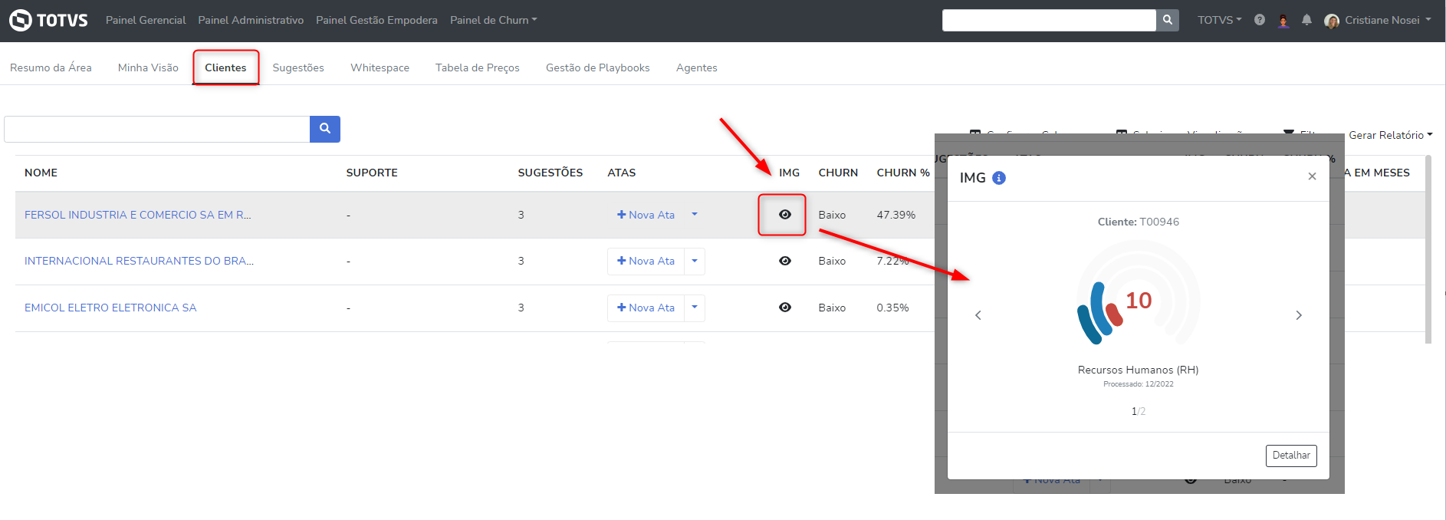Click the table's vertical scrollbar
The image size is (1446, 520).
[x=1428, y=249]
